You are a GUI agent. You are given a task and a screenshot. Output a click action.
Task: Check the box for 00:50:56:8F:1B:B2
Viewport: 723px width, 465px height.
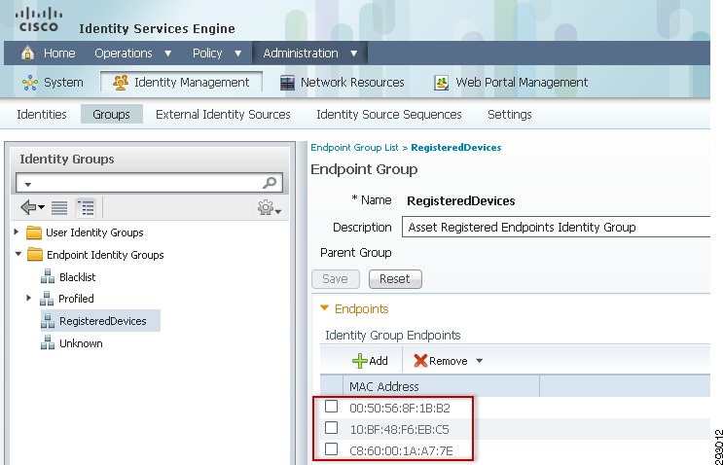331,407
